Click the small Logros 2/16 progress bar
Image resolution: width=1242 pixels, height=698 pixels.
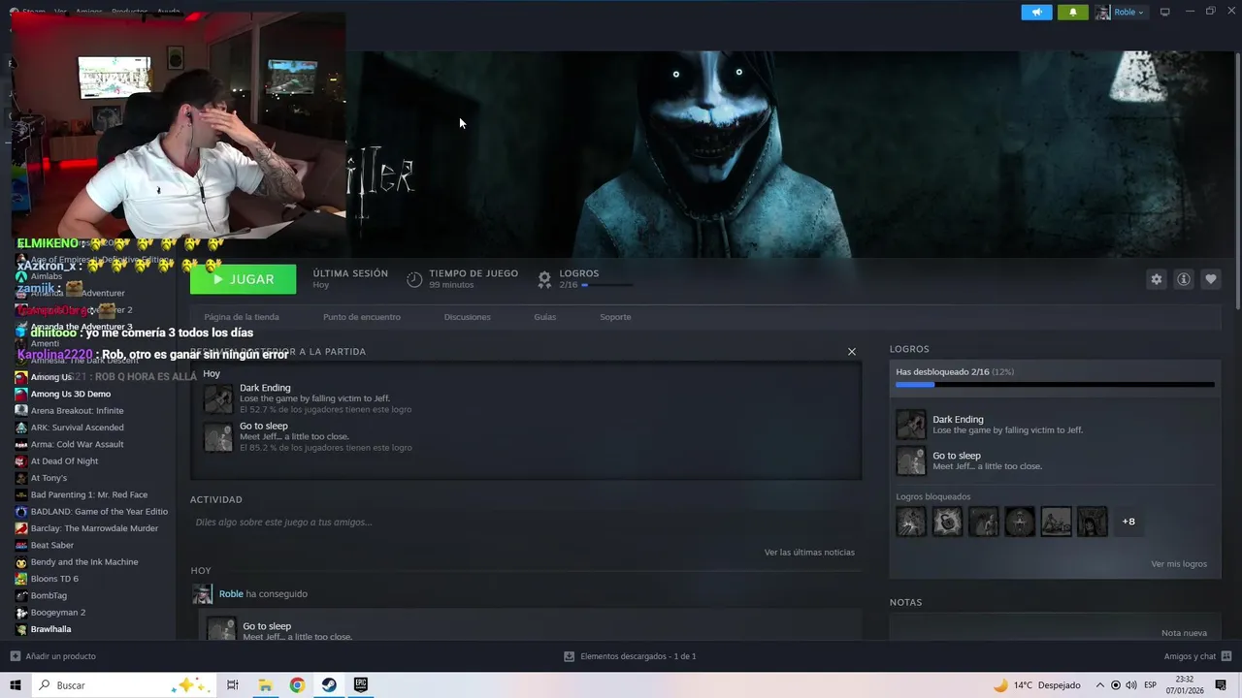click(x=606, y=285)
